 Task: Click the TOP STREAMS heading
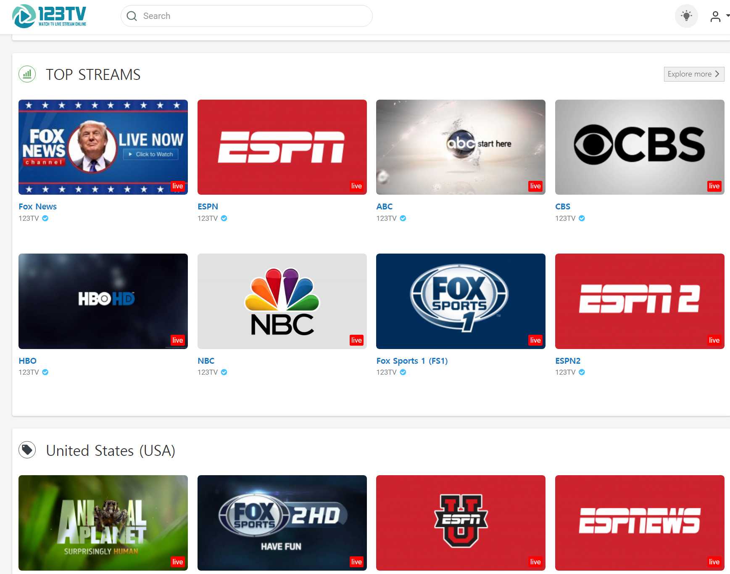(x=93, y=74)
